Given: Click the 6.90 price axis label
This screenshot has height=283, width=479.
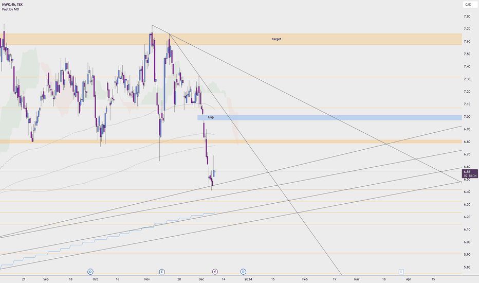Looking at the screenshot, I should click(467, 130).
